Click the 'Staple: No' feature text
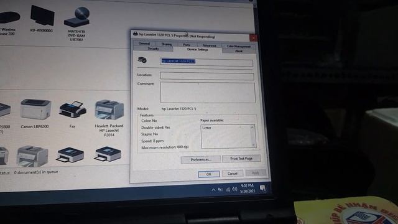This screenshot has height=224, width=398. coord(149,134)
